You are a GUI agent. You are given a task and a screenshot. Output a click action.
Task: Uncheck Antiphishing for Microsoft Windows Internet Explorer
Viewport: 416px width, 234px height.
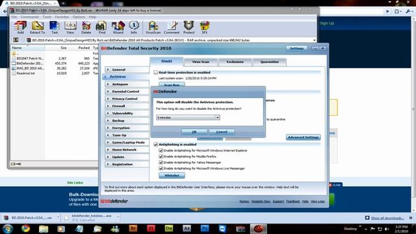[161, 150]
